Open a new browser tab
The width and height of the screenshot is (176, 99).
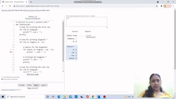[x=31, y=2]
